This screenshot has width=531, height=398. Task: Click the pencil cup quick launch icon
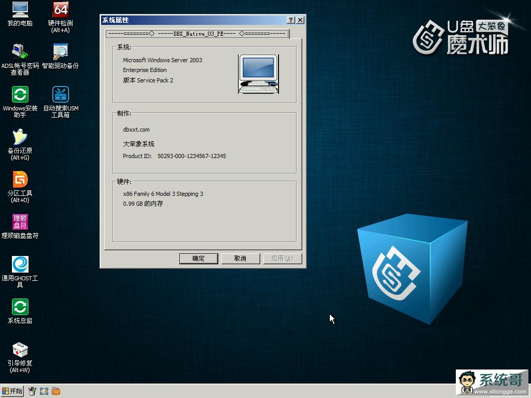(x=32, y=391)
